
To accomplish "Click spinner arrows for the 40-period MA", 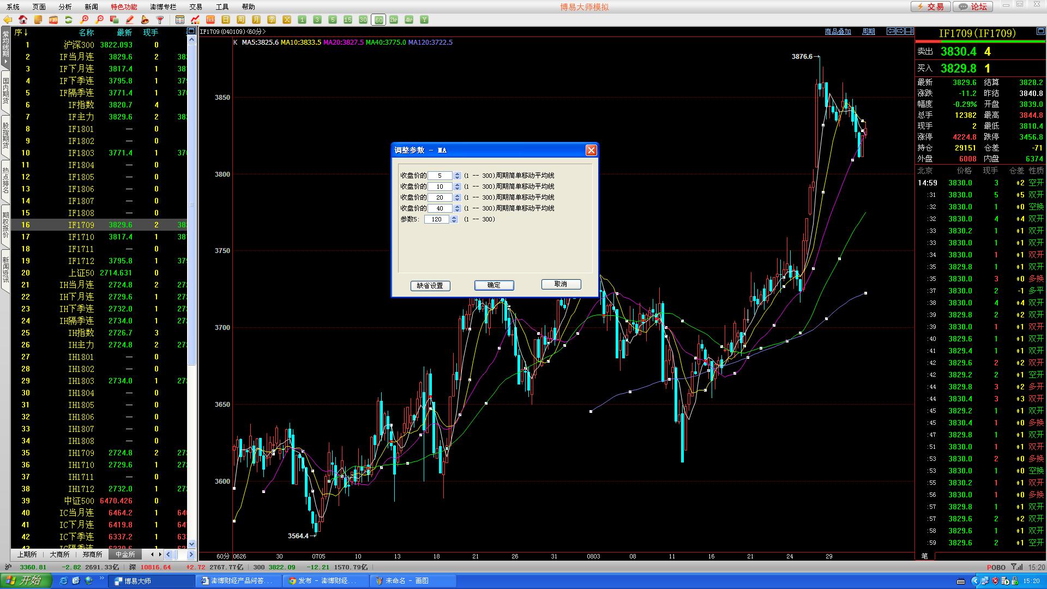I will (x=457, y=208).
